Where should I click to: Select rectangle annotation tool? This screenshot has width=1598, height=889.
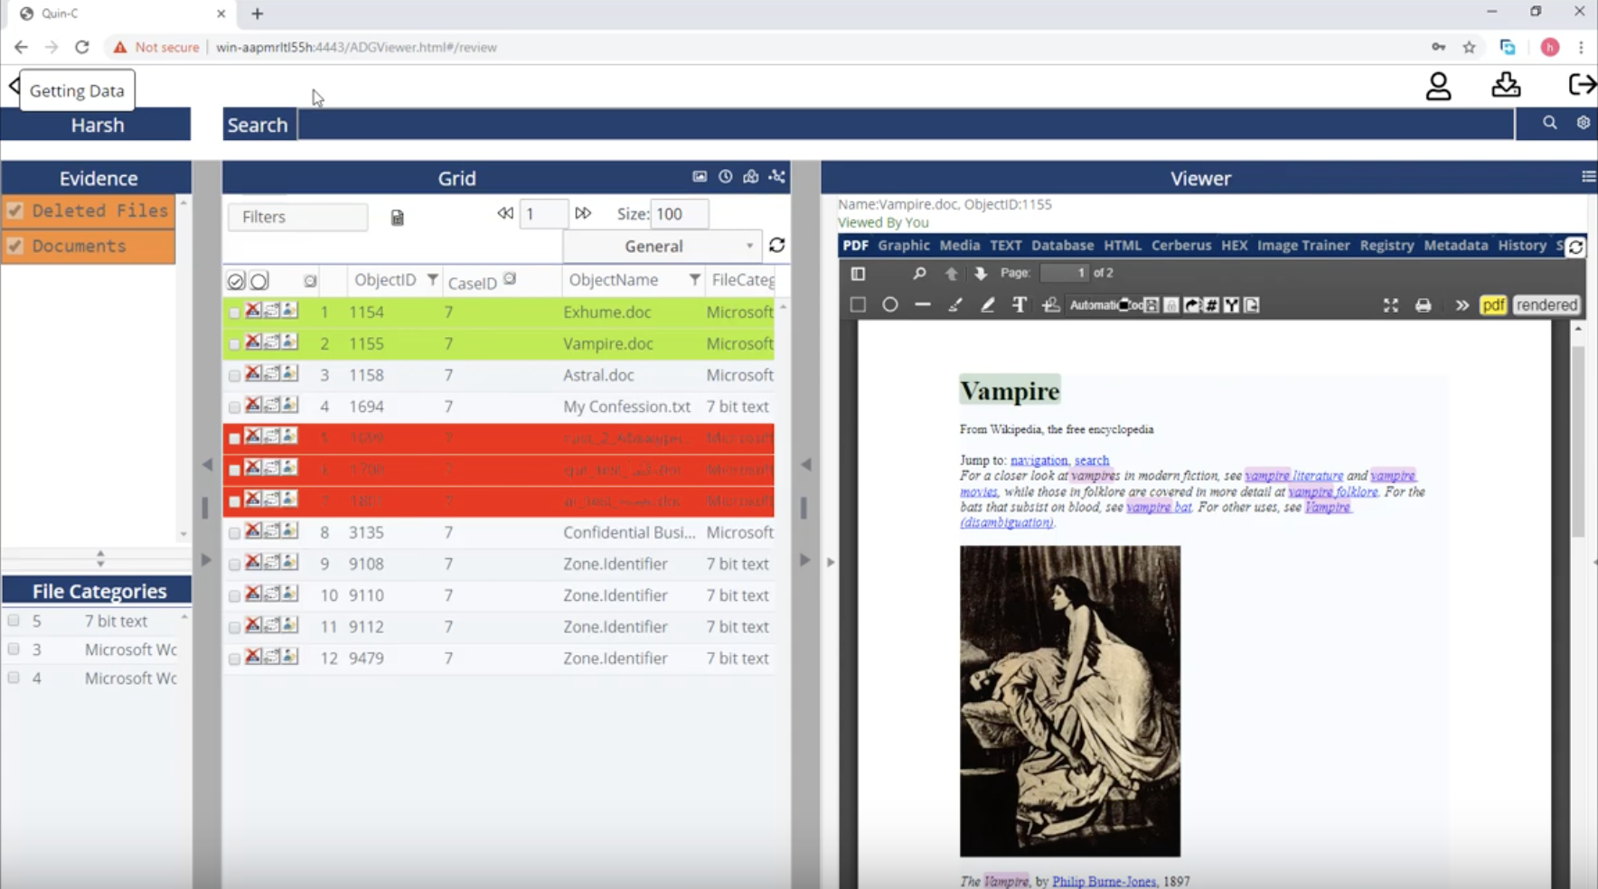click(x=858, y=305)
